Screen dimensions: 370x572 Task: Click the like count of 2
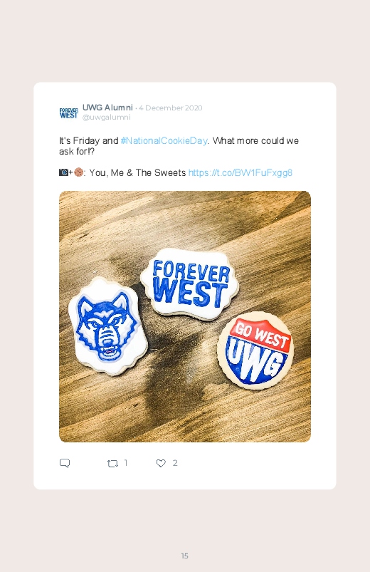click(x=175, y=463)
